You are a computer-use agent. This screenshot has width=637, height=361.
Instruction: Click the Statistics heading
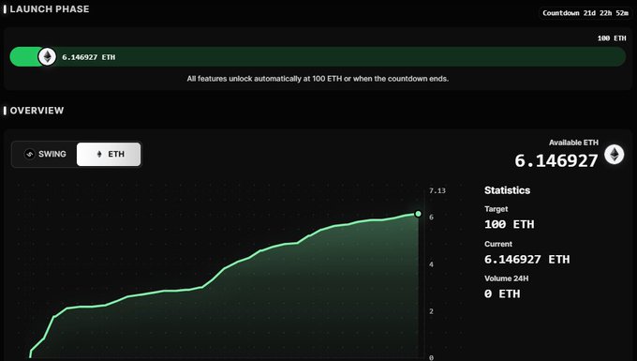coord(507,190)
